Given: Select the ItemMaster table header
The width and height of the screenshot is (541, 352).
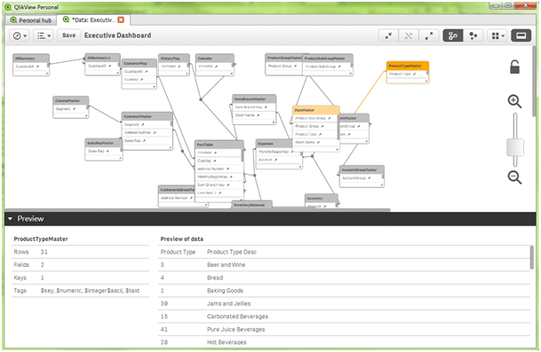Looking at the screenshot, I should coord(316,110).
